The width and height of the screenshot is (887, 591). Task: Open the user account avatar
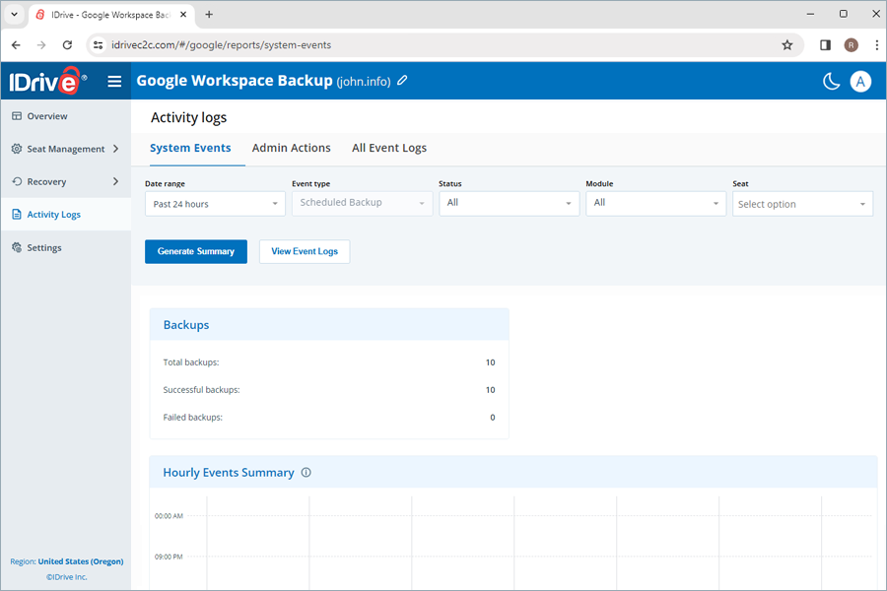860,82
